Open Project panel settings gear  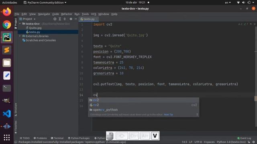pyautogui.click(x=71, y=19)
